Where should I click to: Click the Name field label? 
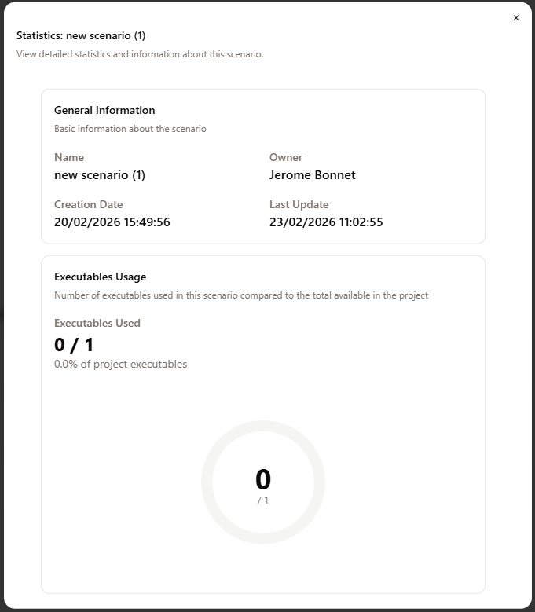[x=69, y=157]
